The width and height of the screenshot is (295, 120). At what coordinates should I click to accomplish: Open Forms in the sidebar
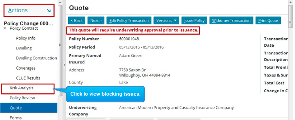(x=15, y=117)
